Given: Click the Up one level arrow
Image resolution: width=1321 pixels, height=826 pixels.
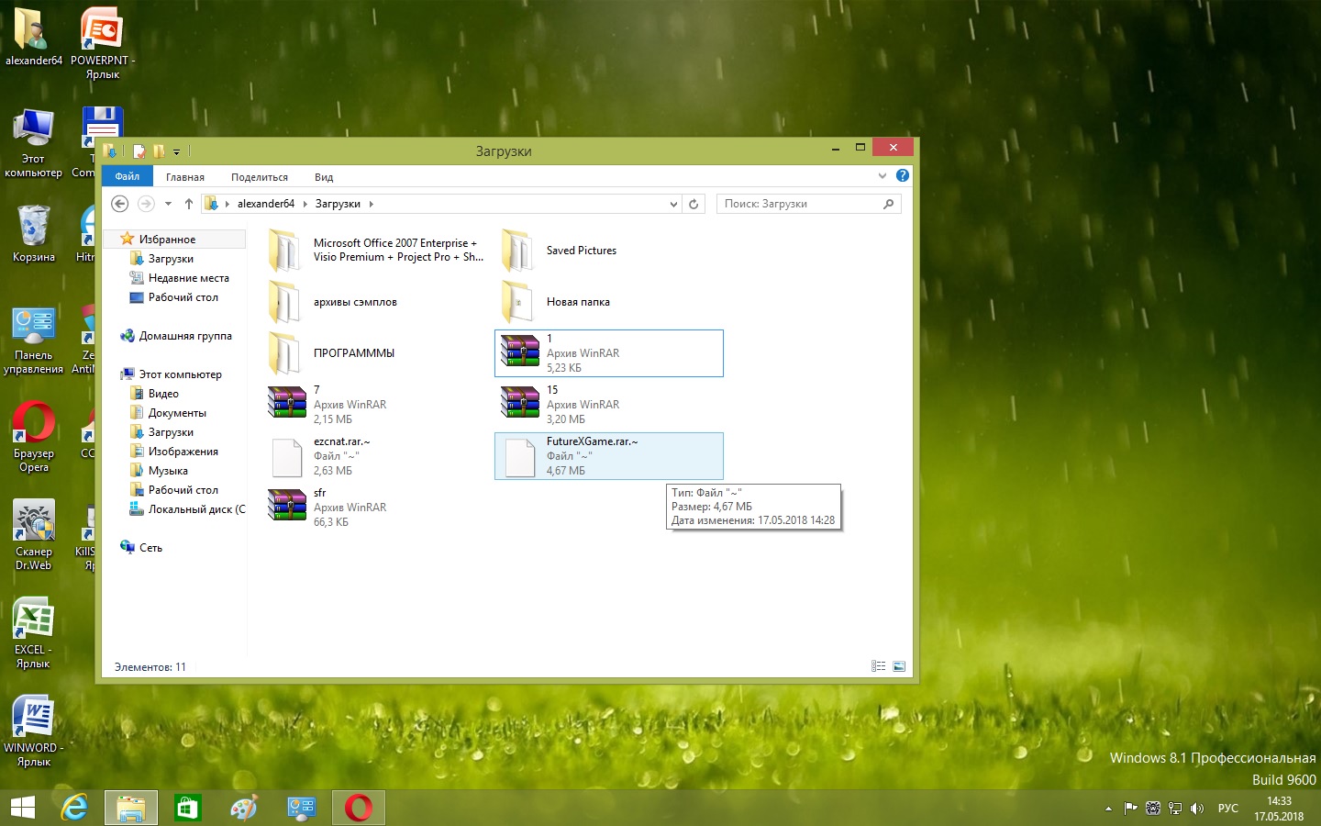Looking at the screenshot, I should 189,204.
